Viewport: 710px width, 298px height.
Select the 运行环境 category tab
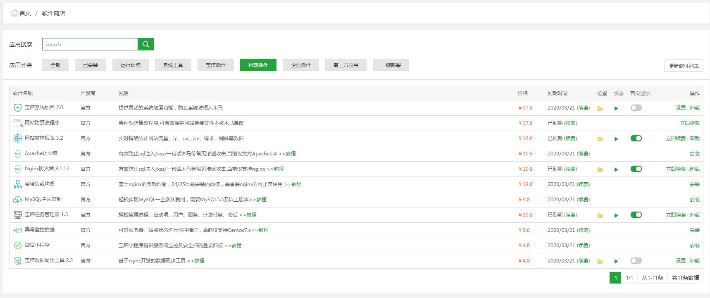click(131, 65)
